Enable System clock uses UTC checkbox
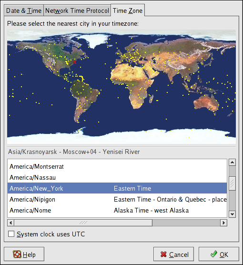This screenshot has height=265, width=243. 11,234
